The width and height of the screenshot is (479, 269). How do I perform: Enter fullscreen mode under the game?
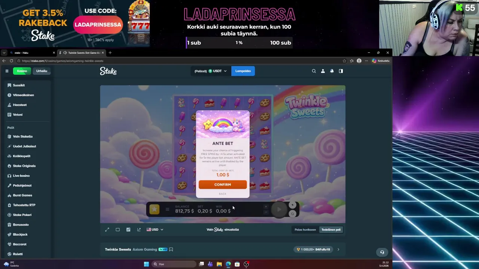pyautogui.click(x=107, y=229)
